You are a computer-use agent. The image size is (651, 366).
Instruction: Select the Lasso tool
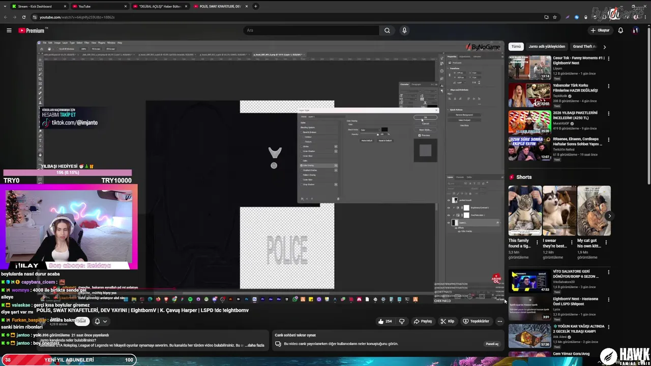point(40,70)
